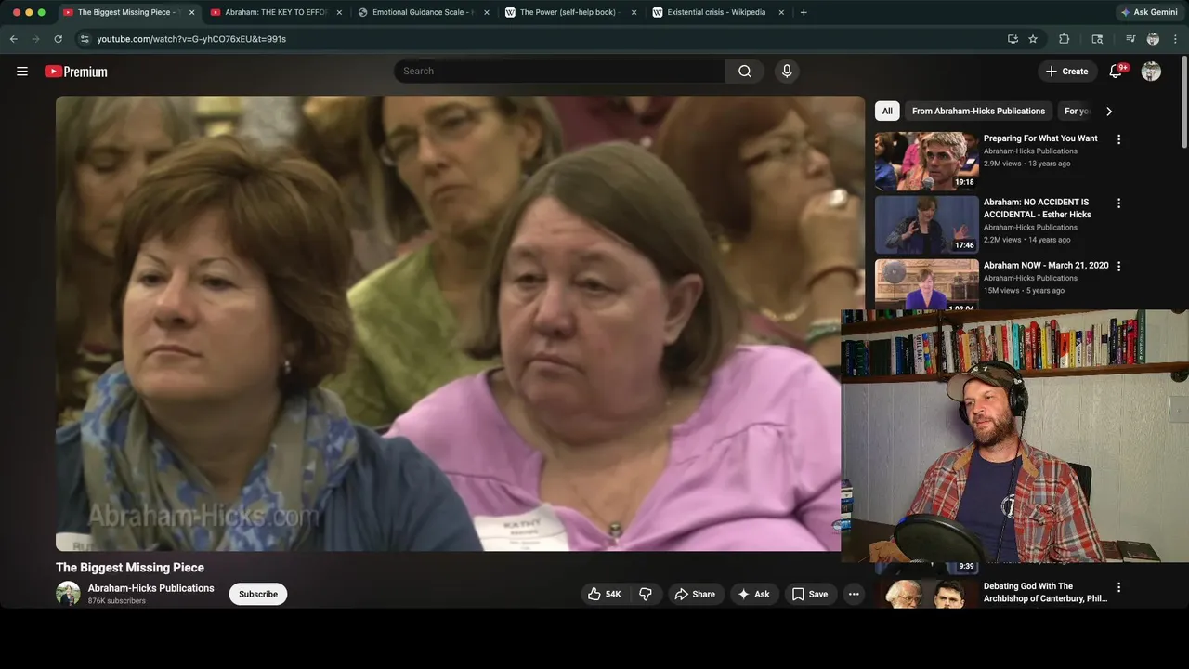Open media controls music icon

point(1130,39)
